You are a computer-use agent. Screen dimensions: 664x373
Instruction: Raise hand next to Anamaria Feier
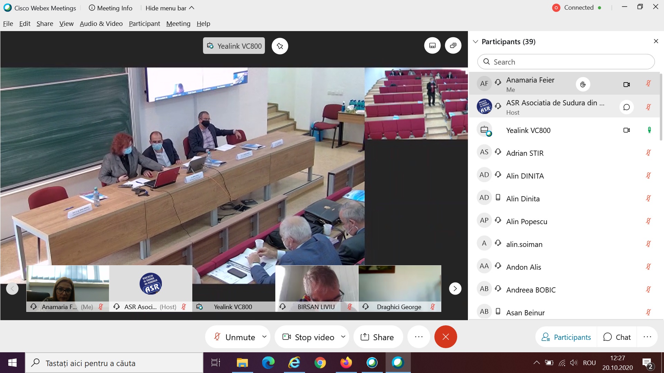(583, 84)
